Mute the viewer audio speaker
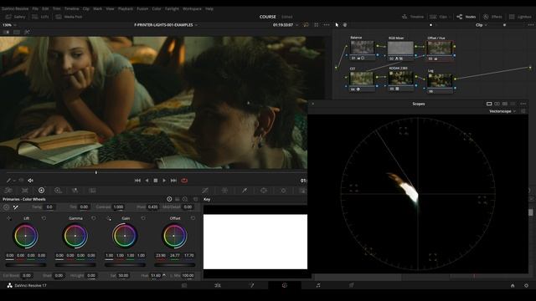The image size is (536, 301). (x=30, y=181)
